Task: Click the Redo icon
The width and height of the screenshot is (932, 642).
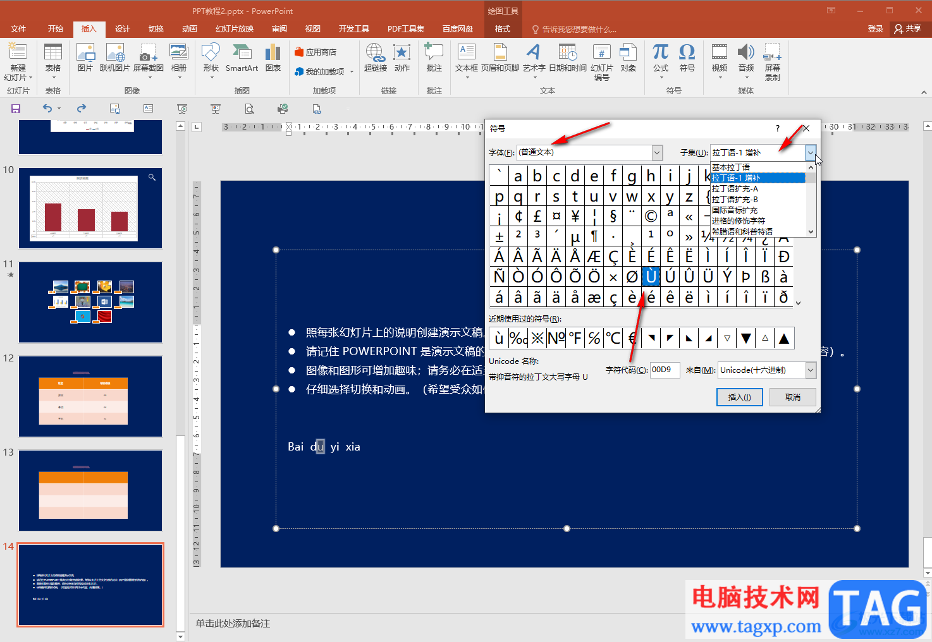Action: click(x=81, y=109)
